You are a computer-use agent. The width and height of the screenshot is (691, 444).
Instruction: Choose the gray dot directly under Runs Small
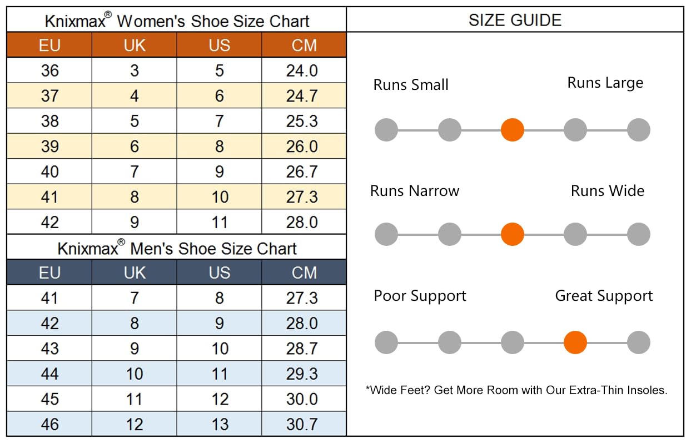pos(386,130)
